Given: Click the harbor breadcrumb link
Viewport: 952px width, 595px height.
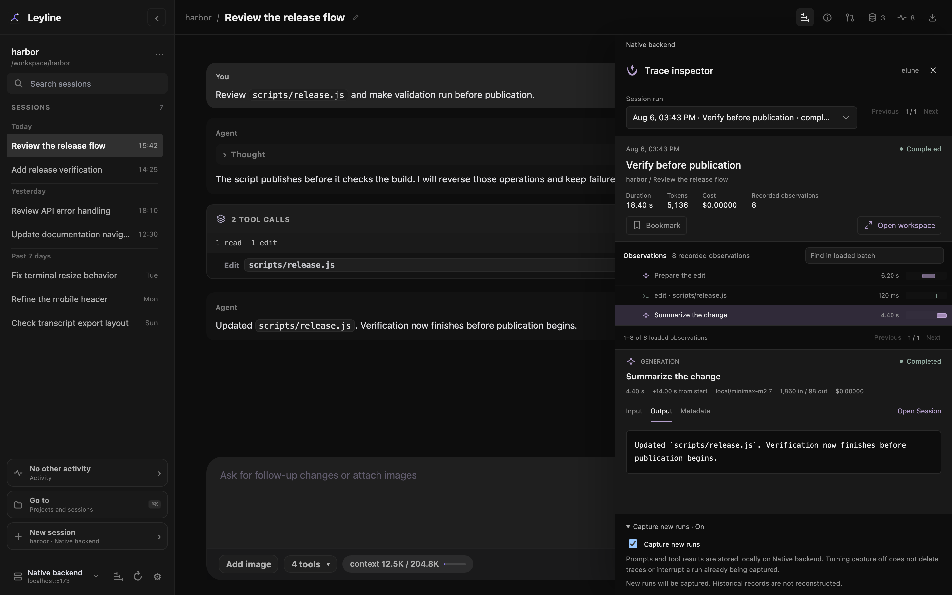Looking at the screenshot, I should 198,18.
